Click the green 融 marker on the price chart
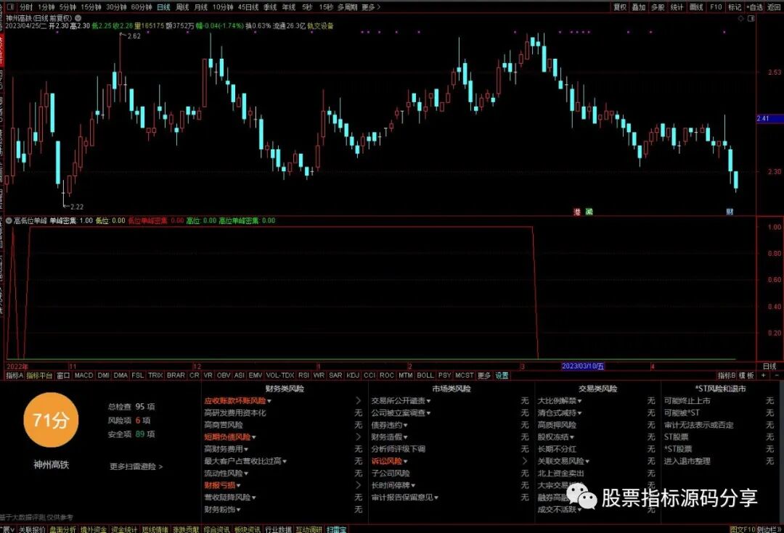Viewport: 784px width, 533px height. click(x=589, y=212)
